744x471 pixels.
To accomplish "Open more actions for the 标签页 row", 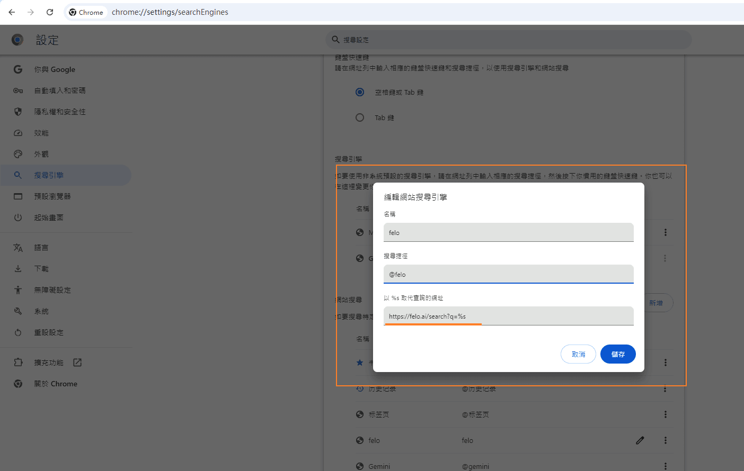I will pyautogui.click(x=666, y=414).
